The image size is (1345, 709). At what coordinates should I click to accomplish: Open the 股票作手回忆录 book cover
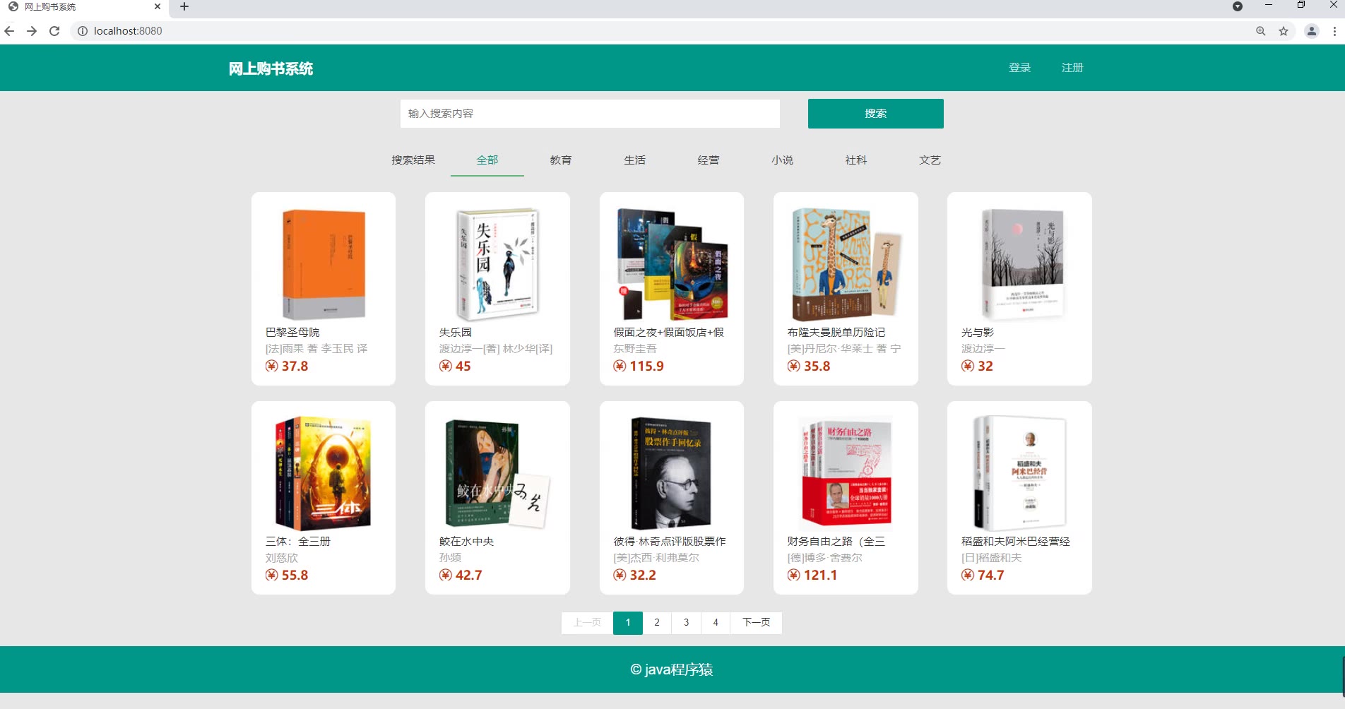click(x=672, y=474)
